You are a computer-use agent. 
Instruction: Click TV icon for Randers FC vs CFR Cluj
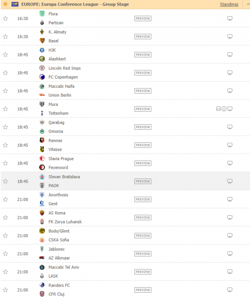tap(230, 290)
